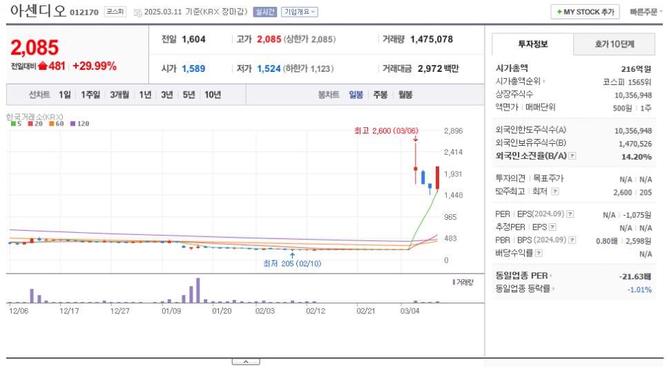Click 시가총액 value 216억원

click(x=636, y=69)
